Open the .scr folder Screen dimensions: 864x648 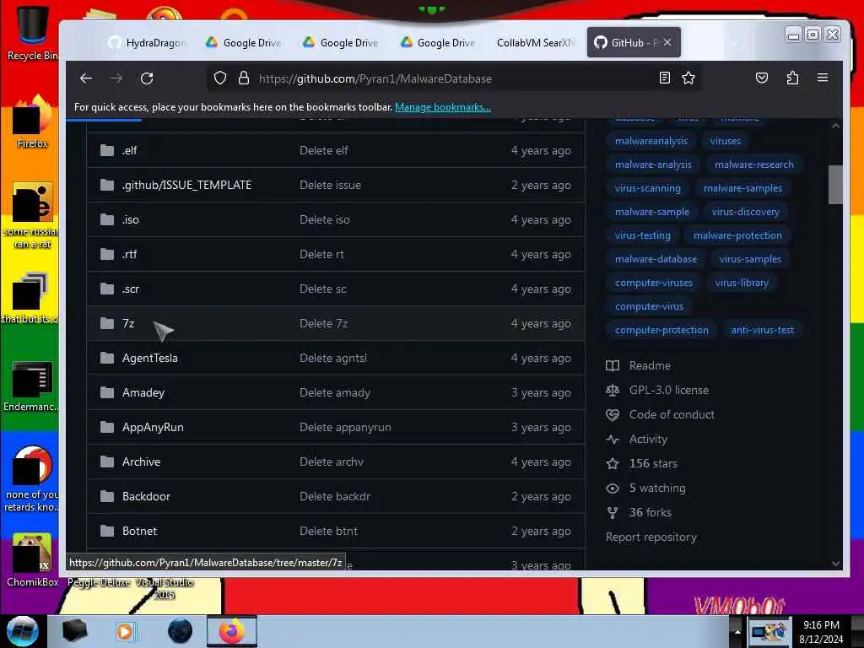(x=131, y=289)
